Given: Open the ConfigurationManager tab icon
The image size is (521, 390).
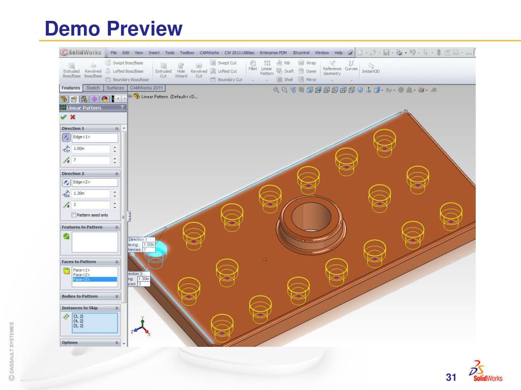Looking at the screenshot, I should click(x=84, y=99).
